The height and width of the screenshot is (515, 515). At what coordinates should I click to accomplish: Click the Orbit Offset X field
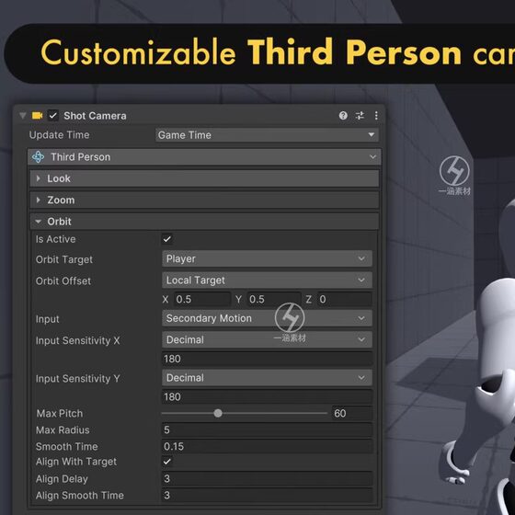pos(202,299)
